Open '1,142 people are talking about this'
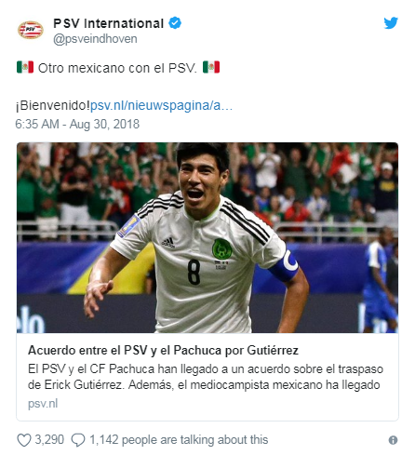The image size is (415, 455). pos(179,440)
